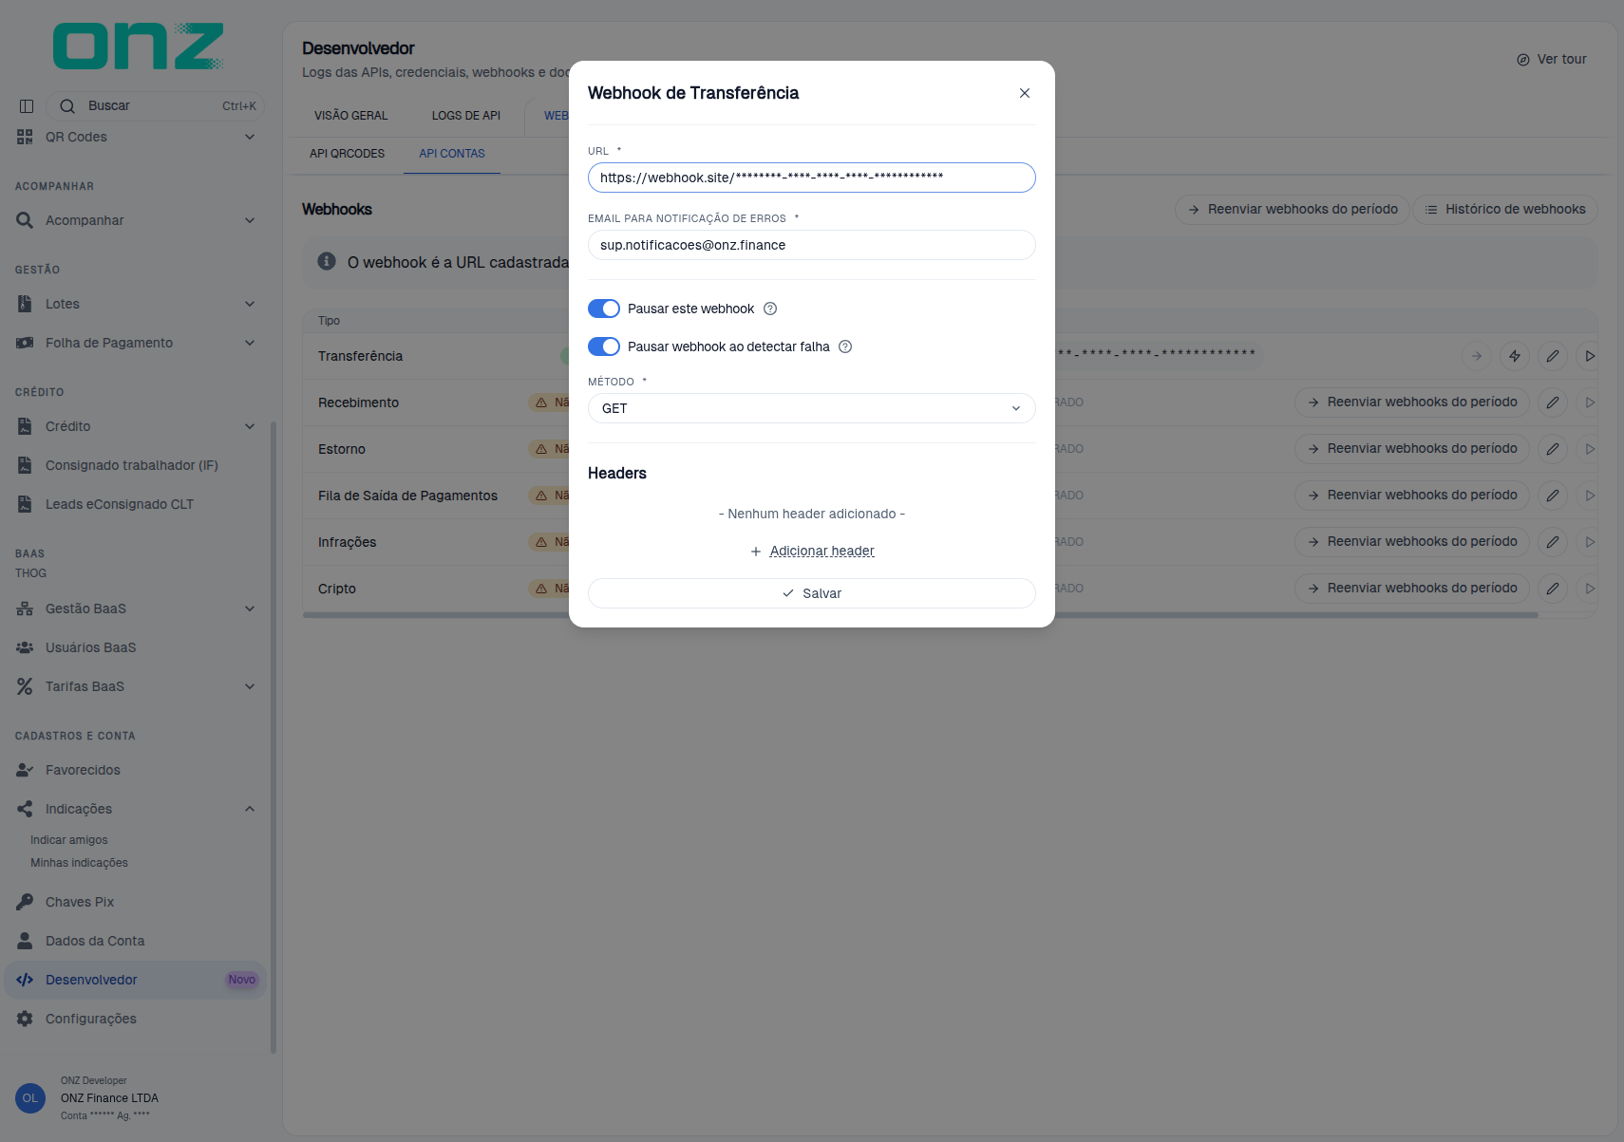Collapse Indicações sidebar section
This screenshot has width=1624, height=1142.
(136, 809)
